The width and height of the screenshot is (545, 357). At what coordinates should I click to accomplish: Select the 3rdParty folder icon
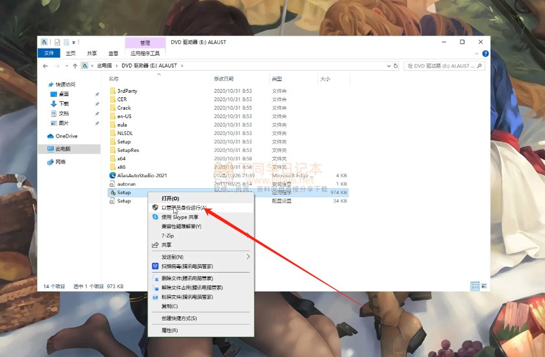click(x=113, y=91)
